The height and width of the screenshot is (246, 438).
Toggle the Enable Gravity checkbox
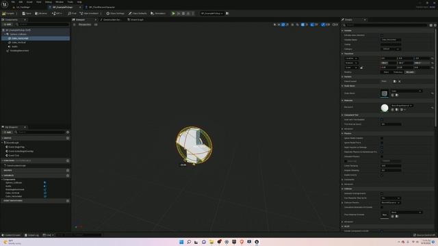[382, 175]
